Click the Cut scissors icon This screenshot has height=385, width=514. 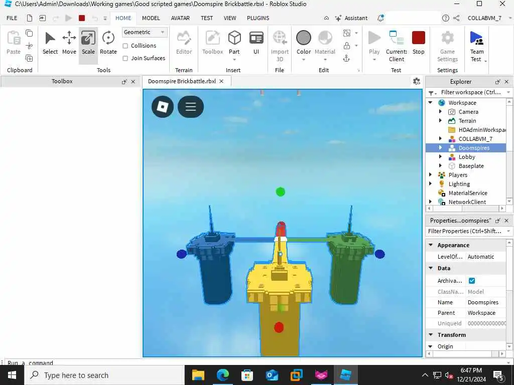[x=29, y=46]
